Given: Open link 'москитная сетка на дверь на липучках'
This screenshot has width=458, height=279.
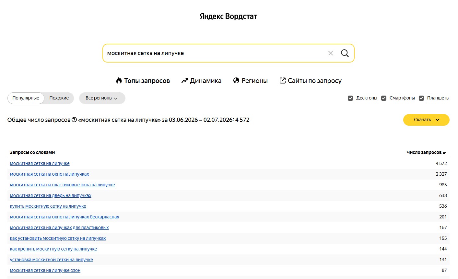Looking at the screenshot, I should (51, 196).
